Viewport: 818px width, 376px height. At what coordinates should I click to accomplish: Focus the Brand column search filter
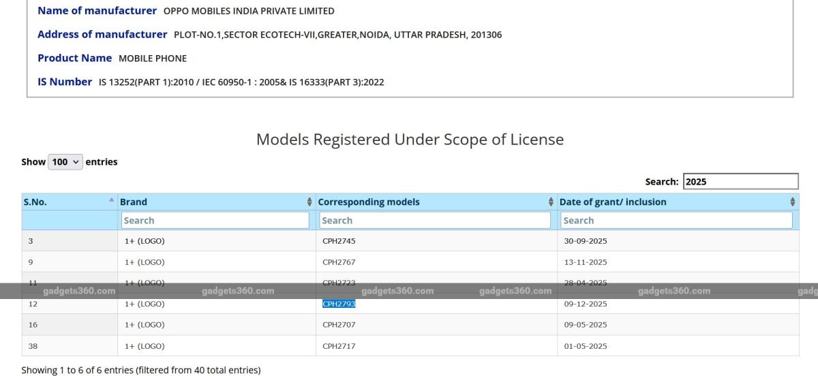[x=215, y=221]
